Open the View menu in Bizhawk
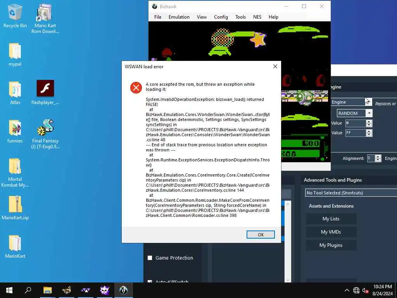This screenshot has width=397, height=298. click(x=202, y=17)
